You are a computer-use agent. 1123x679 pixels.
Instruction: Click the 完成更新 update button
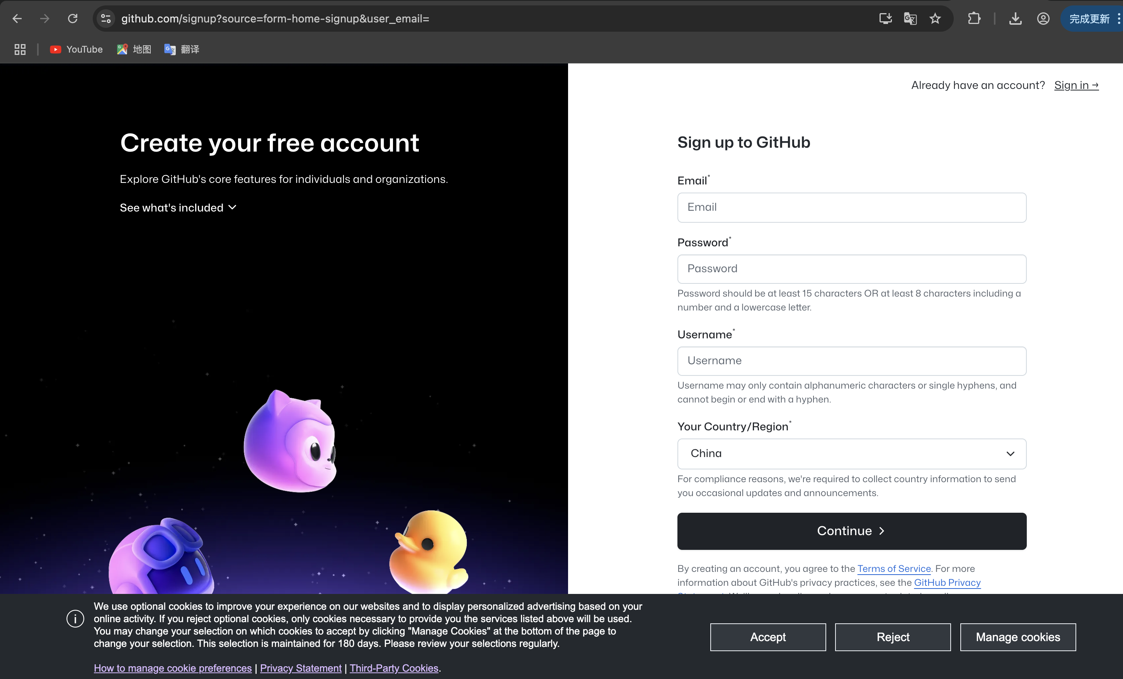coord(1089,19)
